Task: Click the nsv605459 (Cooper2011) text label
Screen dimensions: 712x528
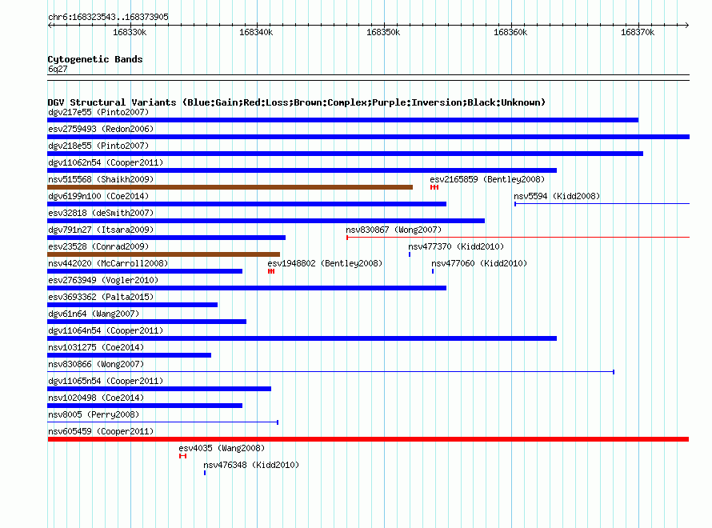Action: [x=101, y=431]
